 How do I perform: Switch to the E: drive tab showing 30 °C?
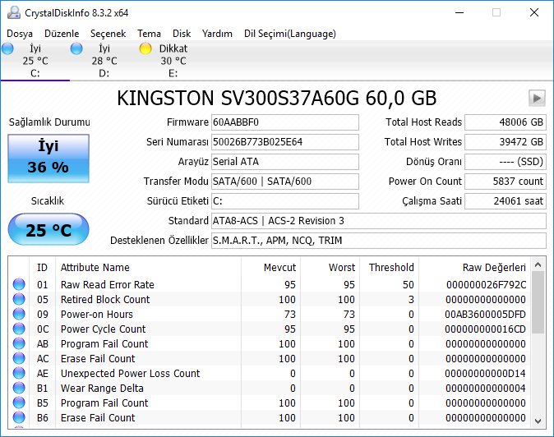click(x=173, y=61)
